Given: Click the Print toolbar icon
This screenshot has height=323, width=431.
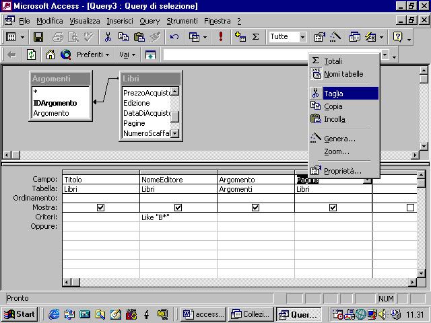Looking at the screenshot, I should (58, 37).
